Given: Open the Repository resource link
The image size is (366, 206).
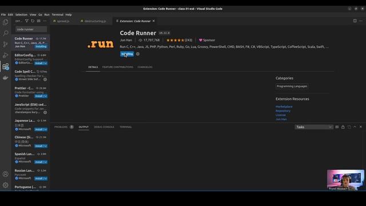Looking at the screenshot, I should [283, 110].
